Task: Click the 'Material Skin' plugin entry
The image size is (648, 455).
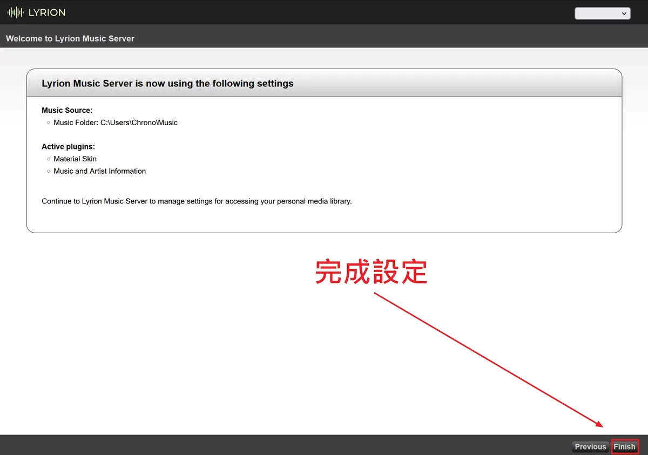Action: (75, 159)
